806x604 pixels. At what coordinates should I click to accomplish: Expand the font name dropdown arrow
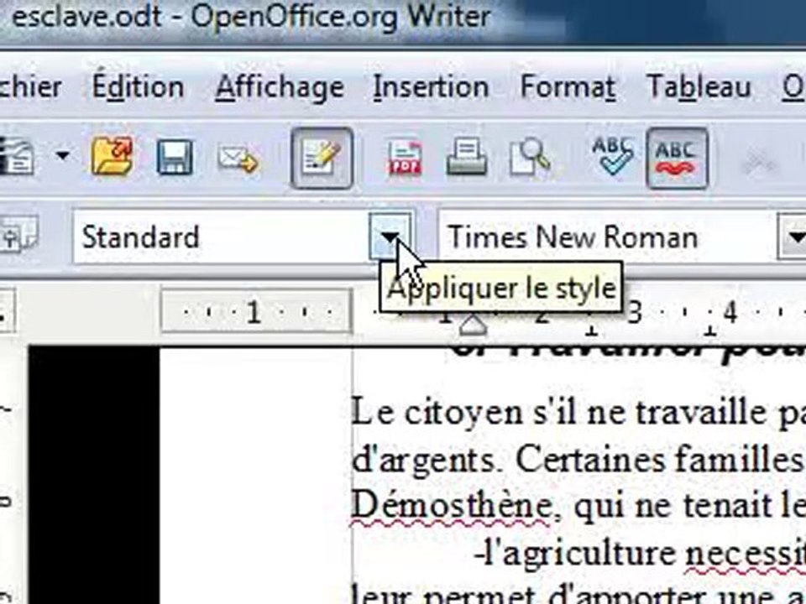793,237
